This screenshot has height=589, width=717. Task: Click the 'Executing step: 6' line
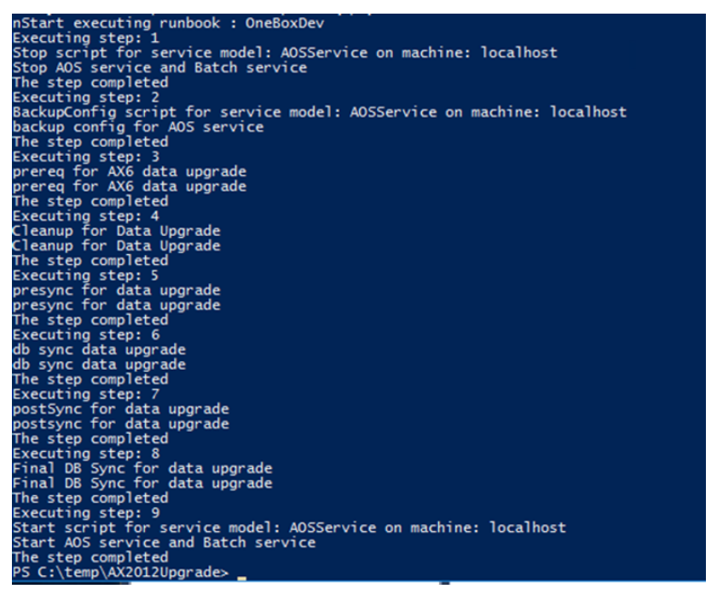(86, 335)
